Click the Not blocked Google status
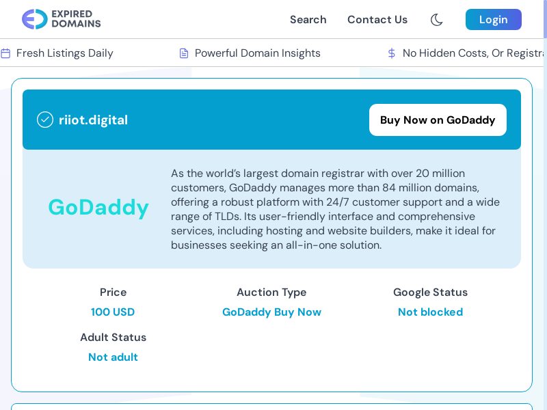Image resolution: width=547 pixels, height=410 pixels. point(430,312)
